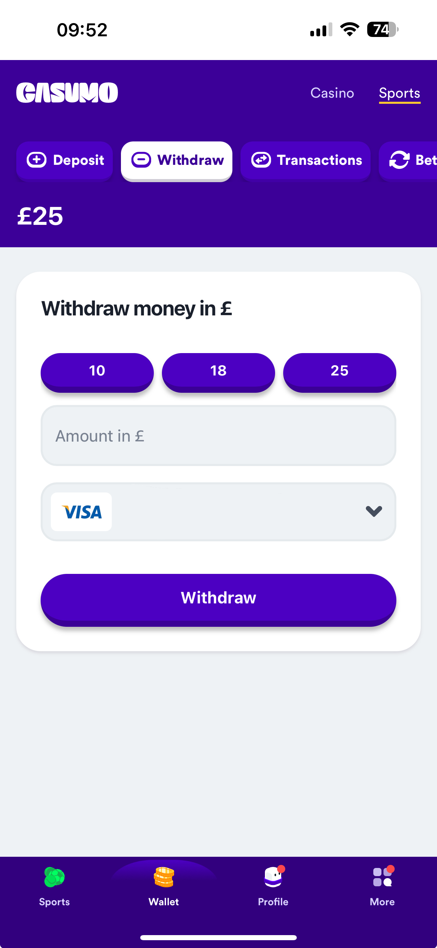Open Transactions via its arrows icon
437x948 pixels.
pos(262,160)
